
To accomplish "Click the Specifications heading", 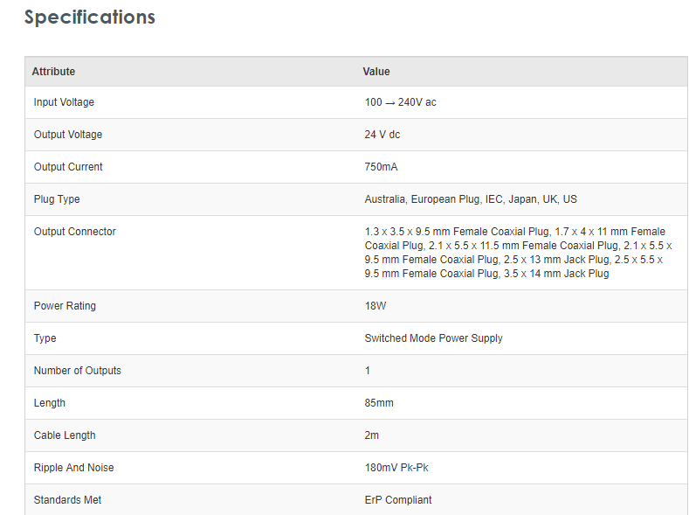I will coord(89,17).
